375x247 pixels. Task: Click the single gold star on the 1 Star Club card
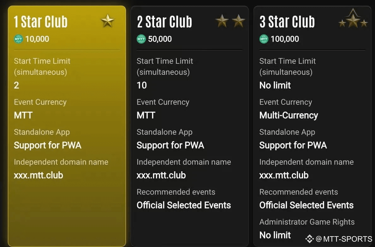107,21
